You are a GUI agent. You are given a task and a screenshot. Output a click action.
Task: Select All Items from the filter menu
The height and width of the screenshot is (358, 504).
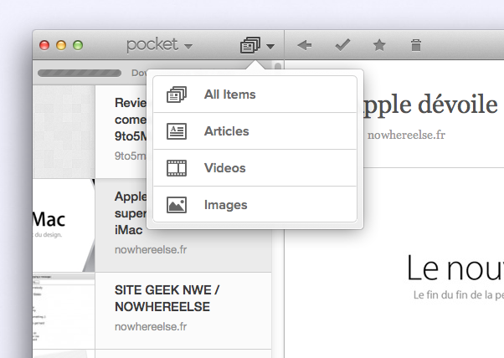pyautogui.click(x=230, y=95)
